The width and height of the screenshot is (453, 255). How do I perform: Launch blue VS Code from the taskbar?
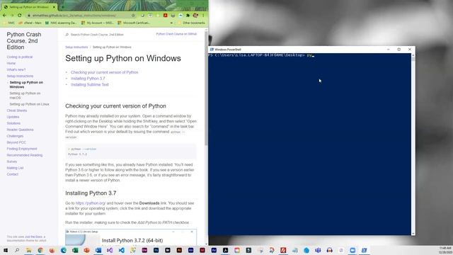(121, 250)
